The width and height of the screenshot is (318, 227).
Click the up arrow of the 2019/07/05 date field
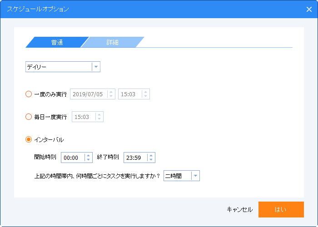[x=111, y=92]
